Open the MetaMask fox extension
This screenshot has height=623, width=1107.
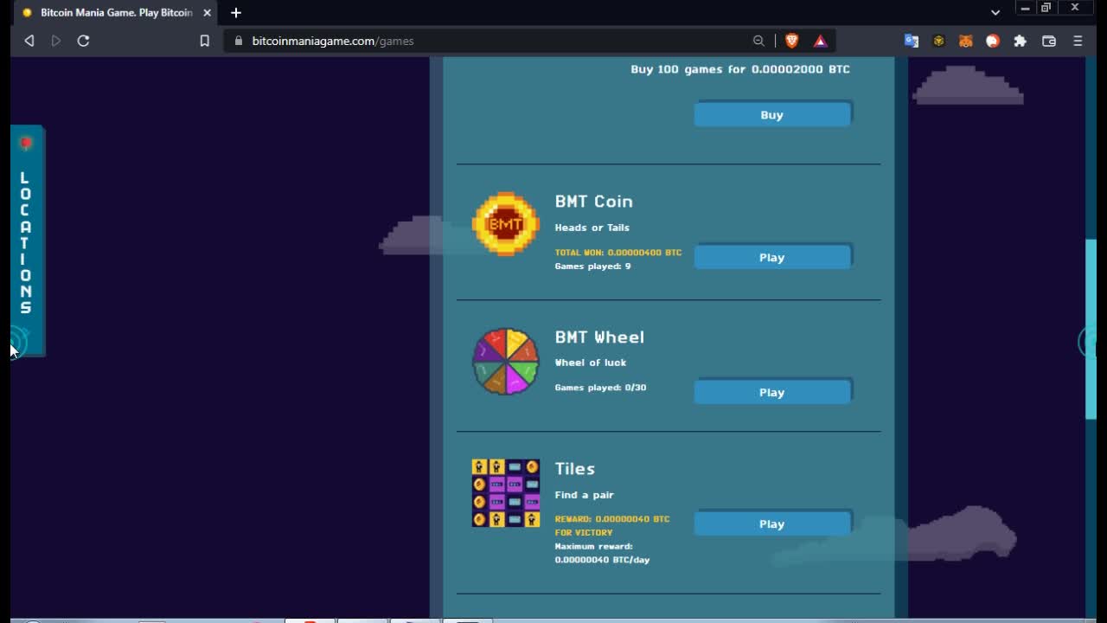click(966, 41)
